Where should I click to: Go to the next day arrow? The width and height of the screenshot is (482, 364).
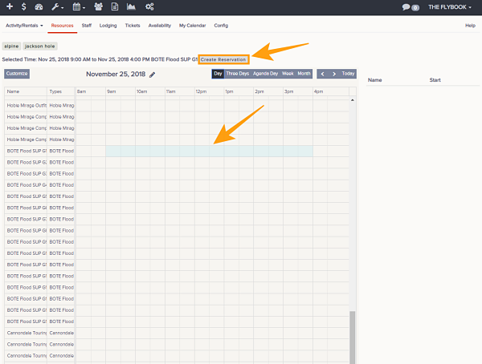point(334,74)
